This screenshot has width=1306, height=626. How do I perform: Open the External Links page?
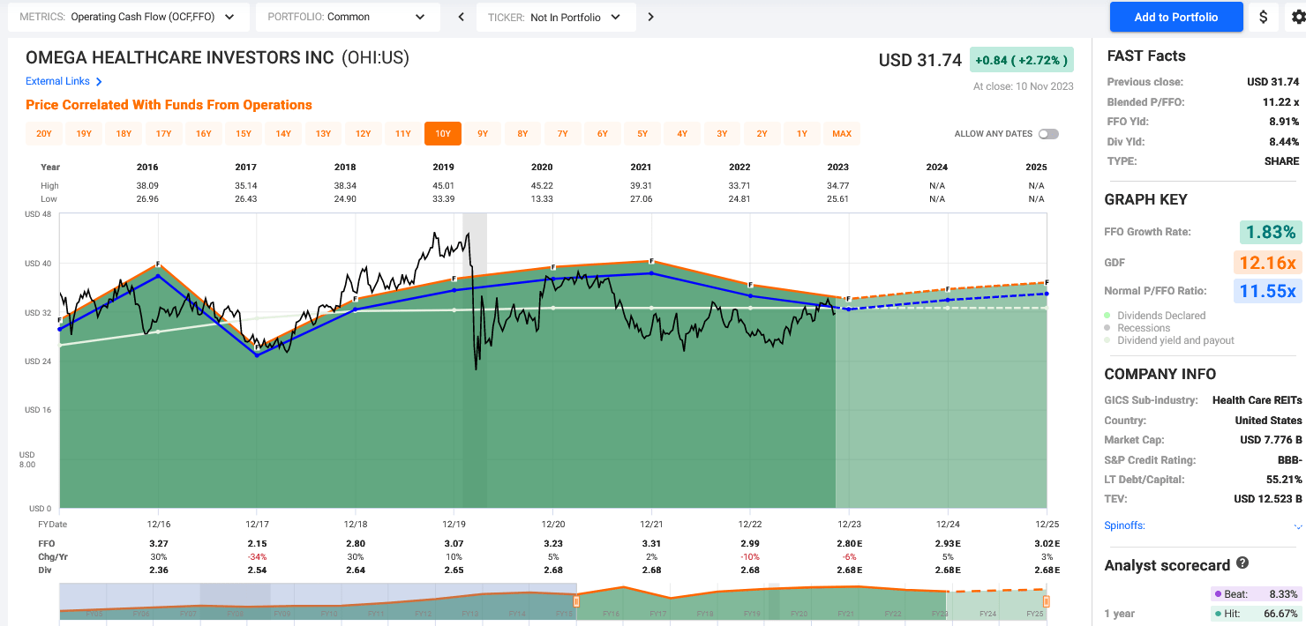59,80
